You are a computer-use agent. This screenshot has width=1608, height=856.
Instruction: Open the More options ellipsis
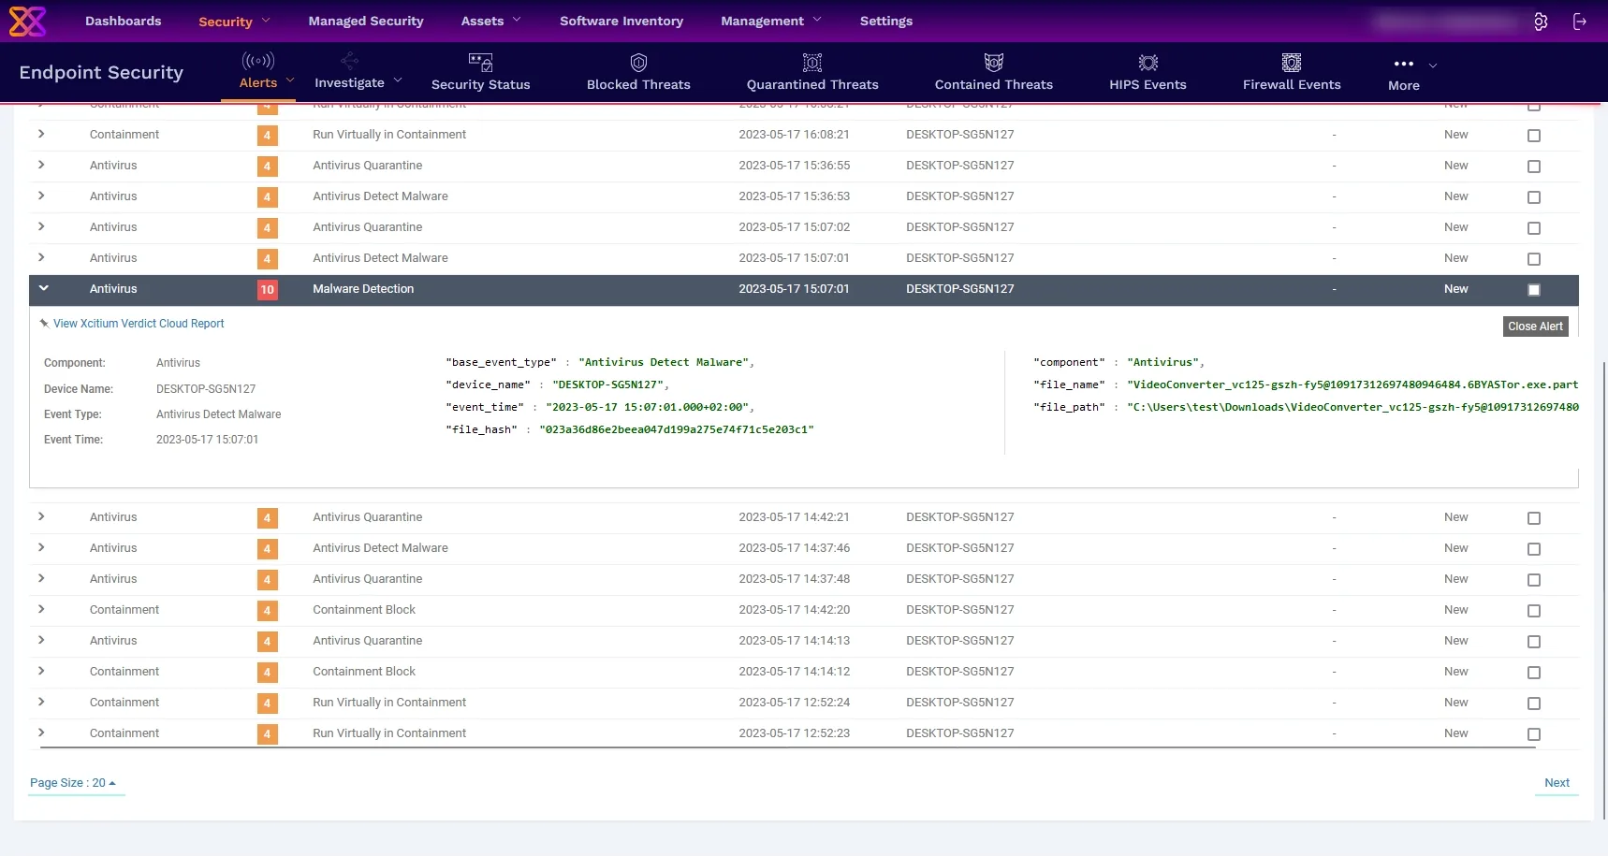(1403, 64)
